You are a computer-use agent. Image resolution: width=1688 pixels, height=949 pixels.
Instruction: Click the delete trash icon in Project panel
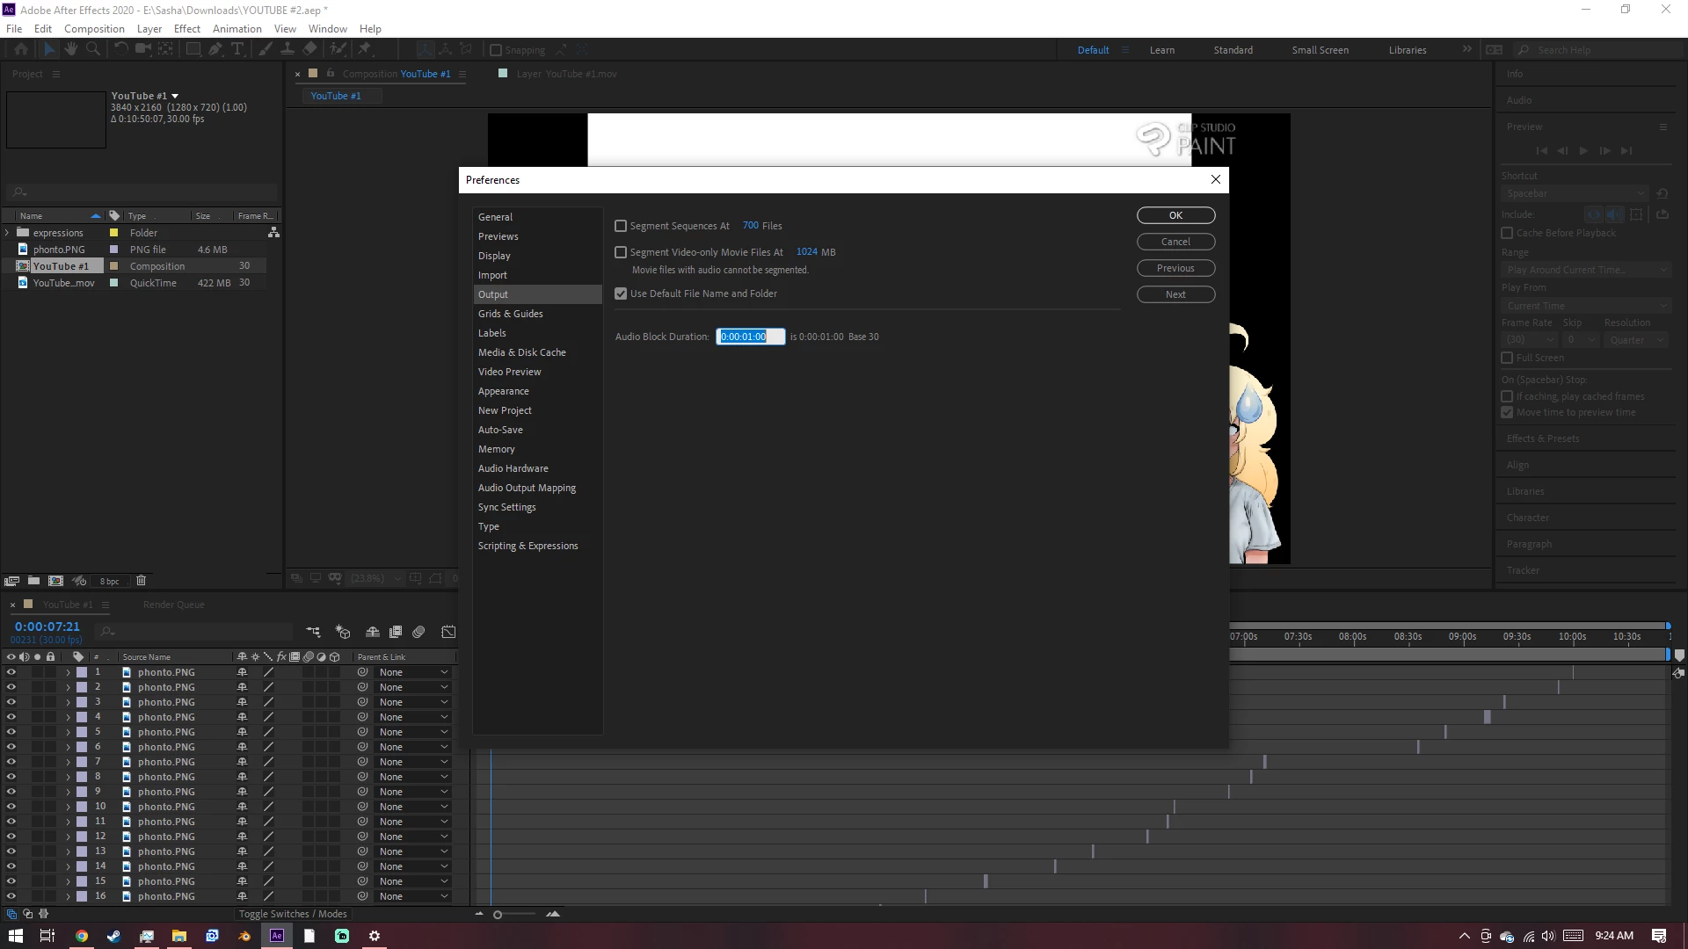tap(141, 581)
